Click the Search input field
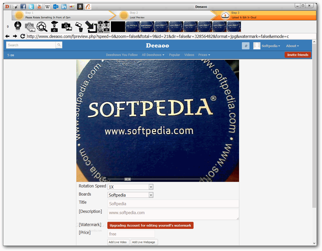 (x=31, y=45)
